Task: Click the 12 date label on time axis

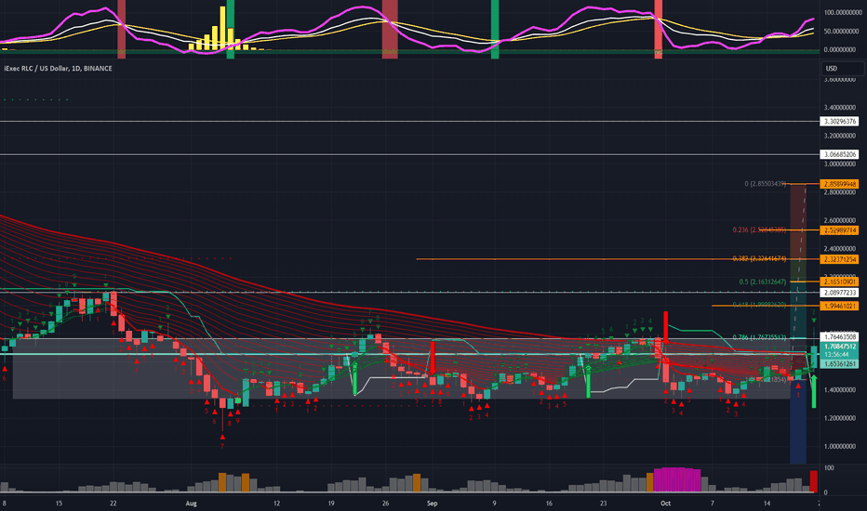Action: (276, 504)
